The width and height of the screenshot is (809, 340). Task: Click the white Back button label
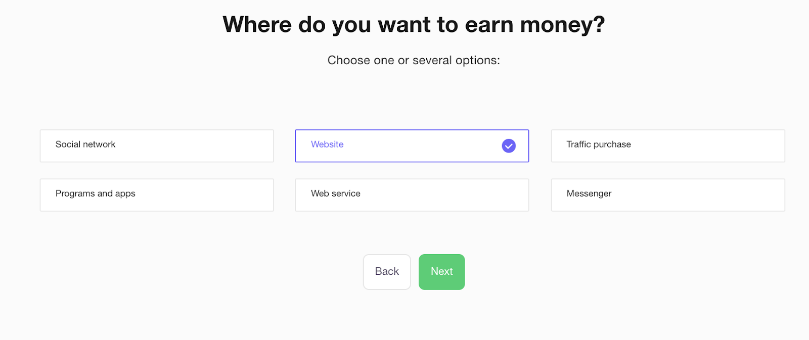pyautogui.click(x=387, y=271)
